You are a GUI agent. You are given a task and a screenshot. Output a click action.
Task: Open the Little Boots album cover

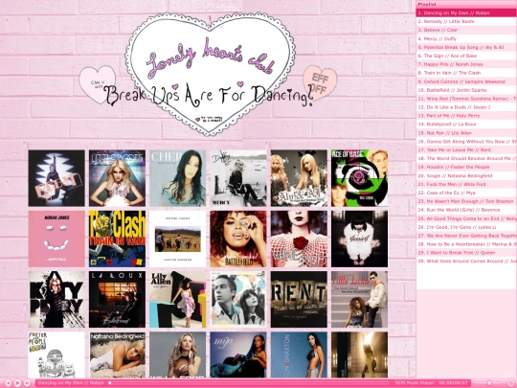click(117, 178)
